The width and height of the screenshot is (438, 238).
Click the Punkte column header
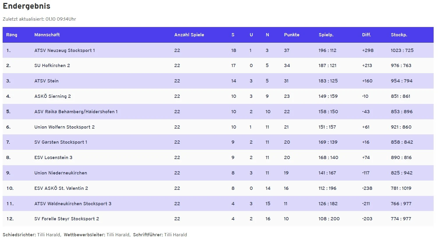point(292,35)
